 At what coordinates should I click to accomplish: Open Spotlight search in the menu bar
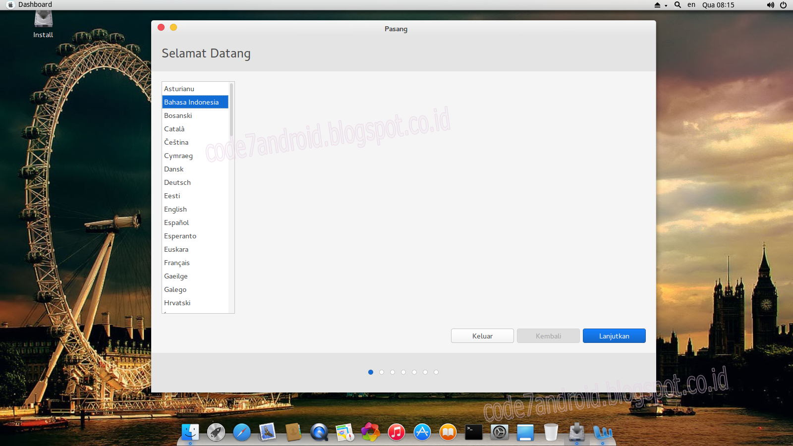(678, 5)
